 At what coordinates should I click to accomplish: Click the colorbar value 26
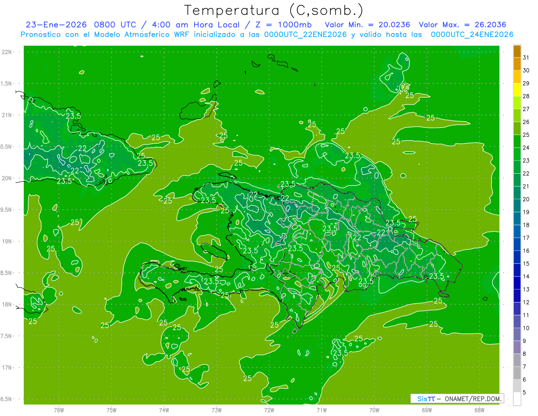pyautogui.click(x=526, y=122)
